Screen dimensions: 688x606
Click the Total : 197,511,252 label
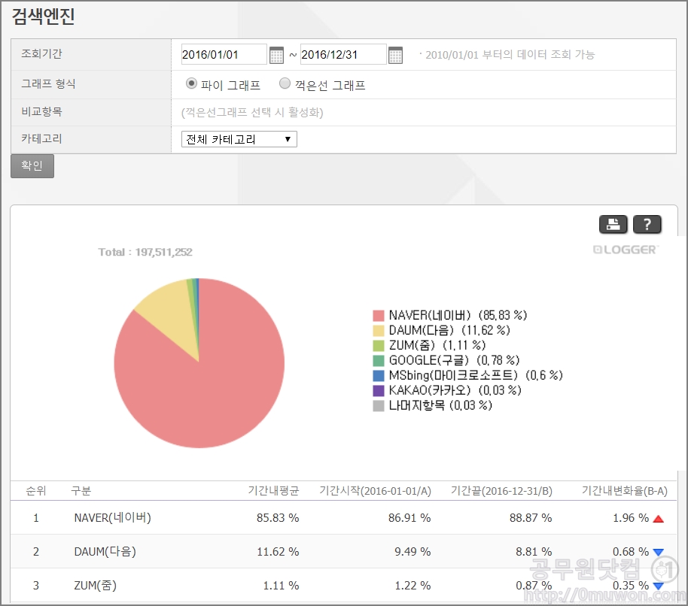click(145, 252)
